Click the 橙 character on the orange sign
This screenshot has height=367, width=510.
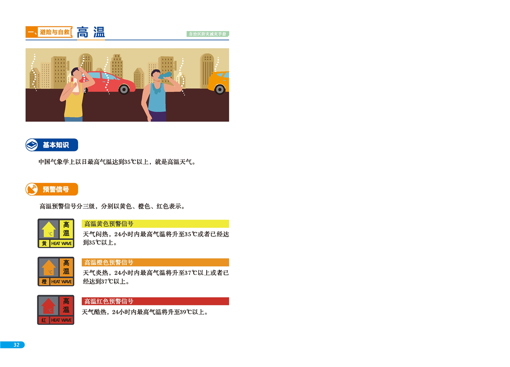point(44,282)
